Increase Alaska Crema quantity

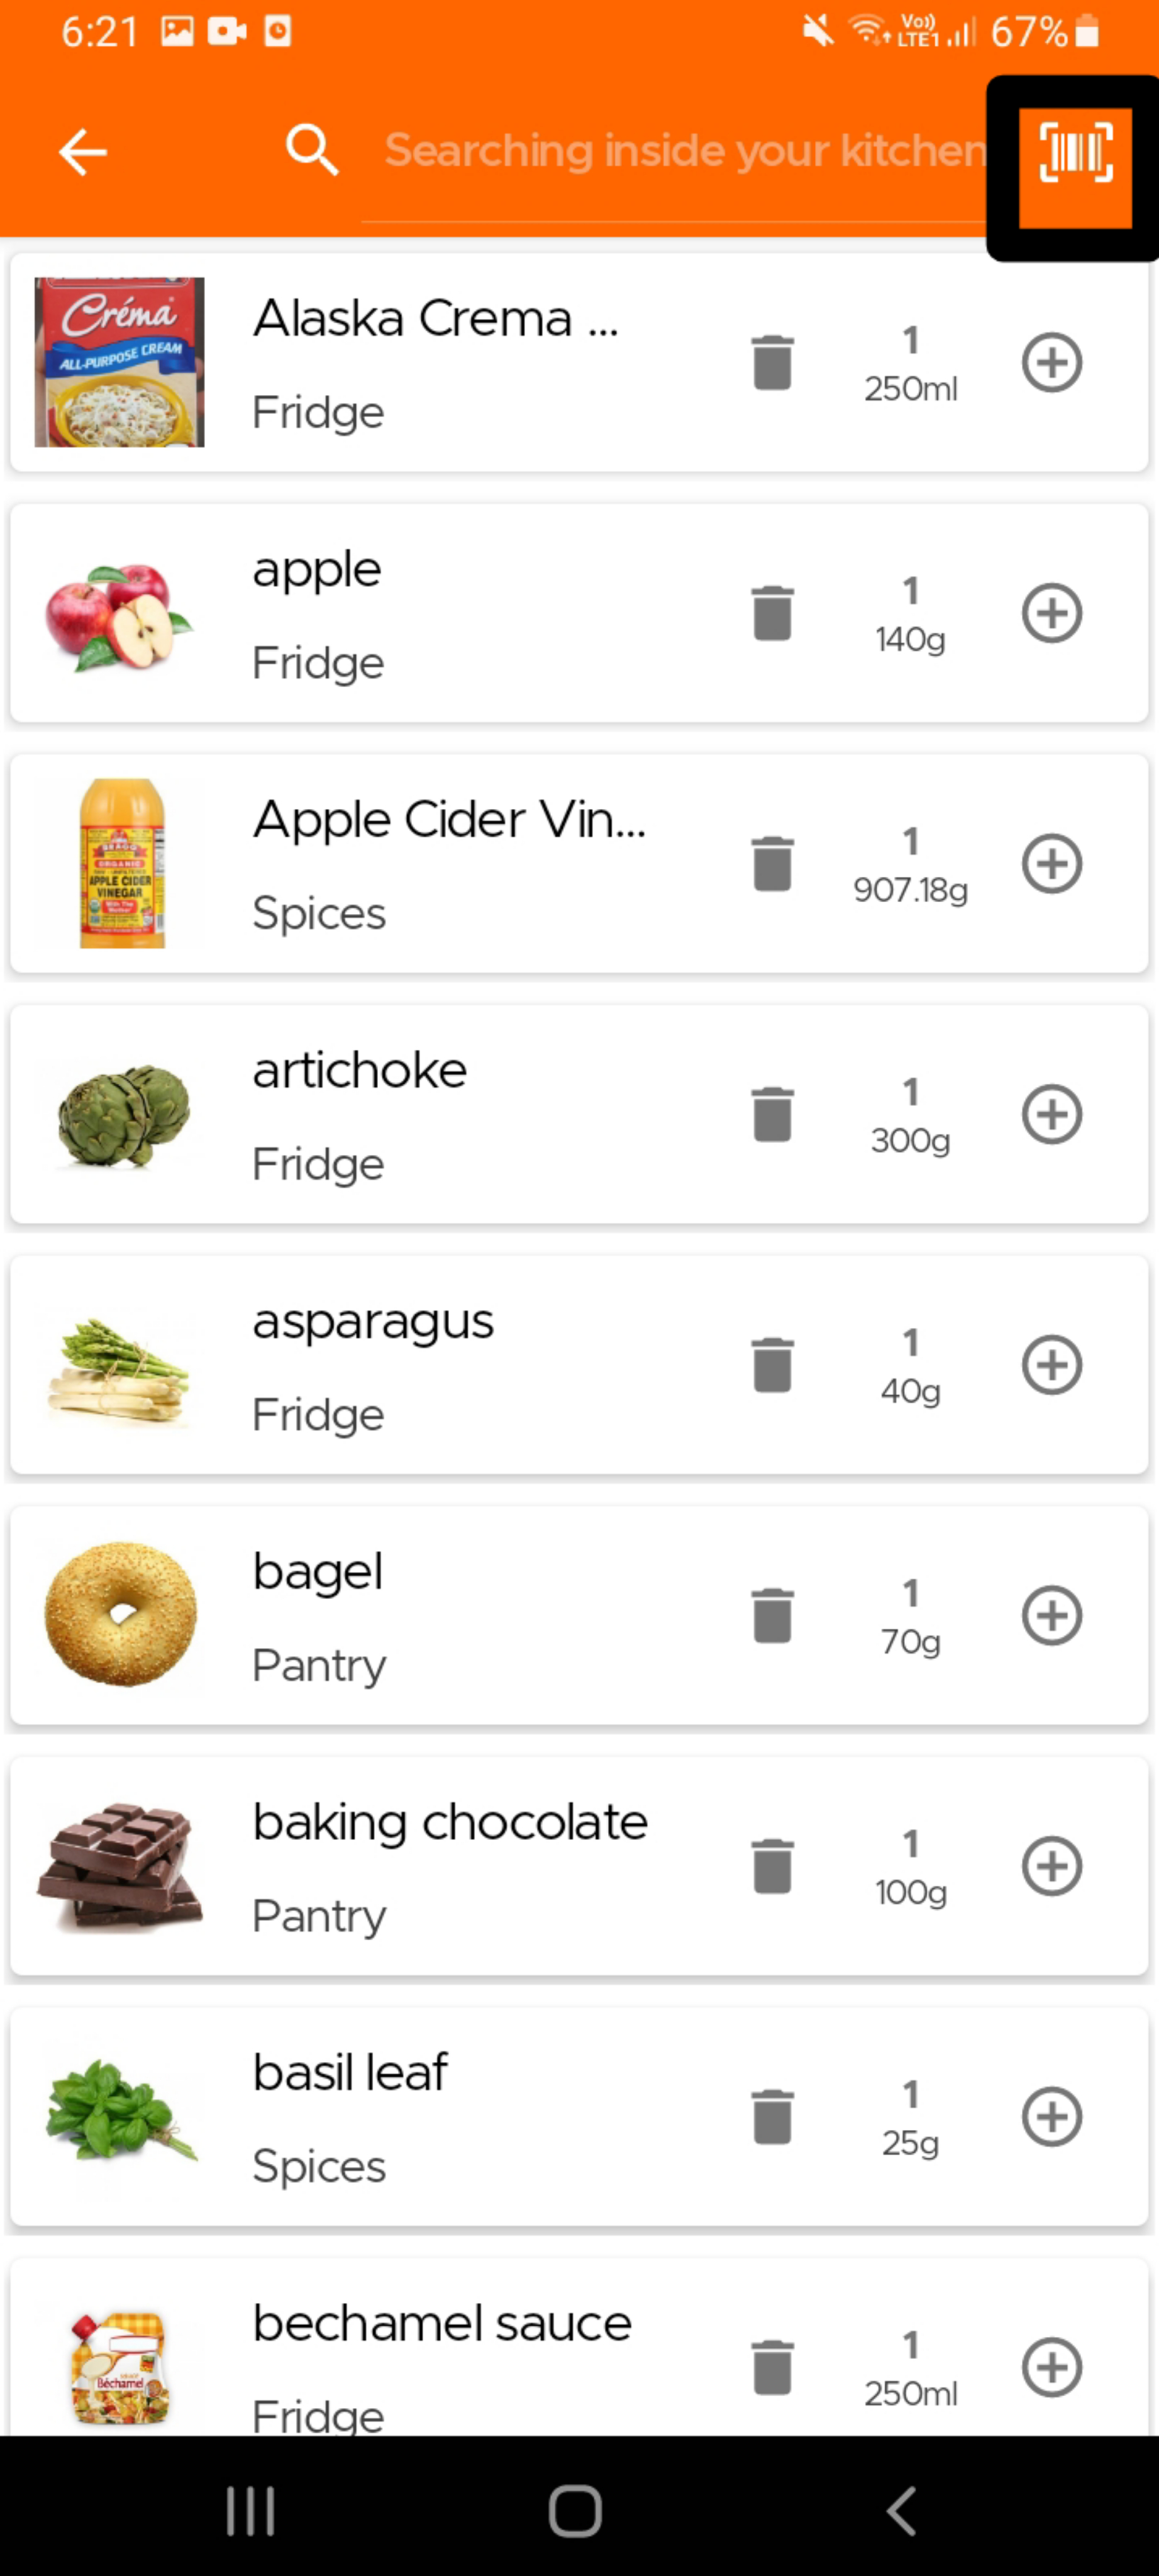[x=1051, y=362]
